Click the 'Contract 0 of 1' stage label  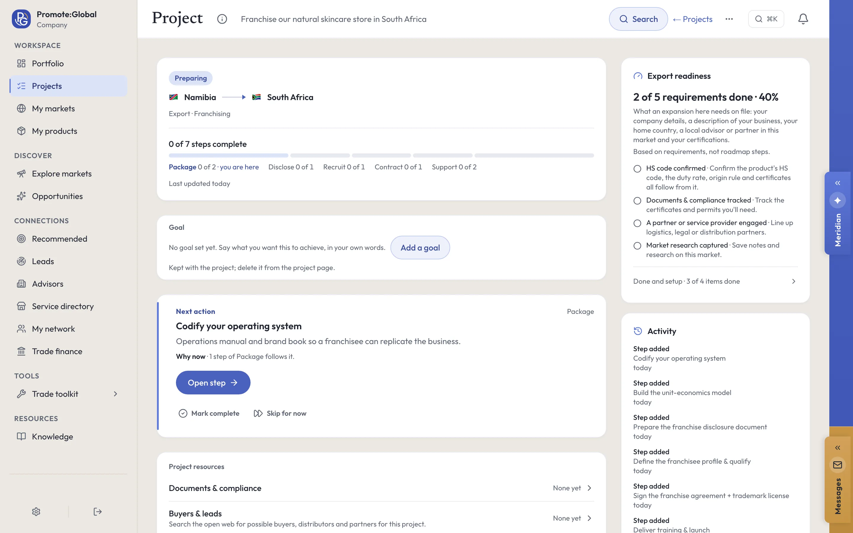398,167
